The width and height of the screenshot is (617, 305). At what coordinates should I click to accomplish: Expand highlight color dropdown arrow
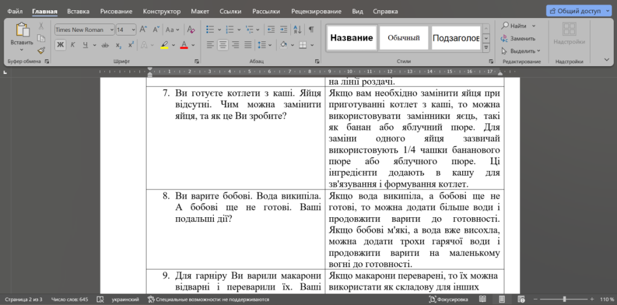tap(174, 45)
